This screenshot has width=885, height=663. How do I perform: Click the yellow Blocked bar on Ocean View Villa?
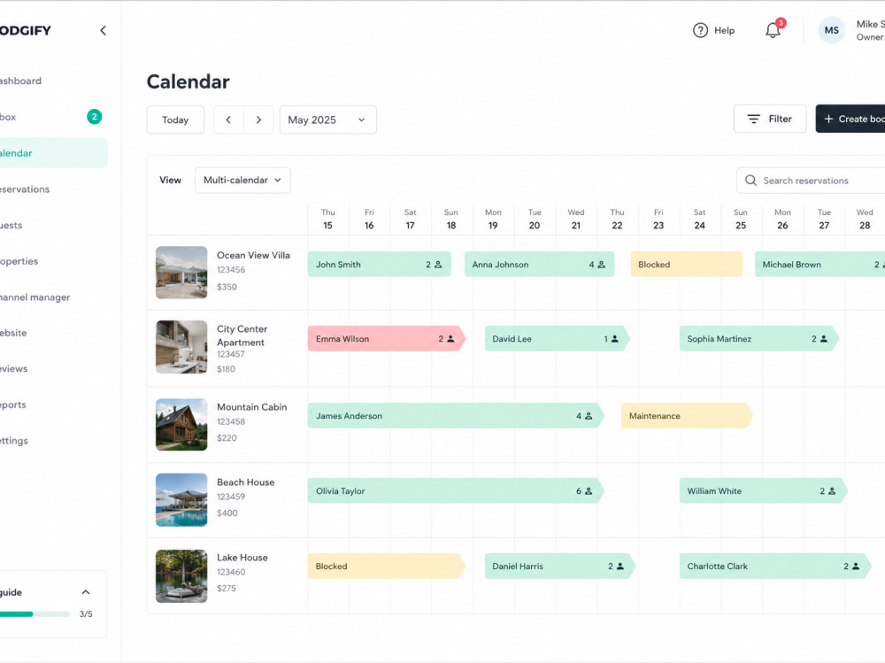(687, 265)
